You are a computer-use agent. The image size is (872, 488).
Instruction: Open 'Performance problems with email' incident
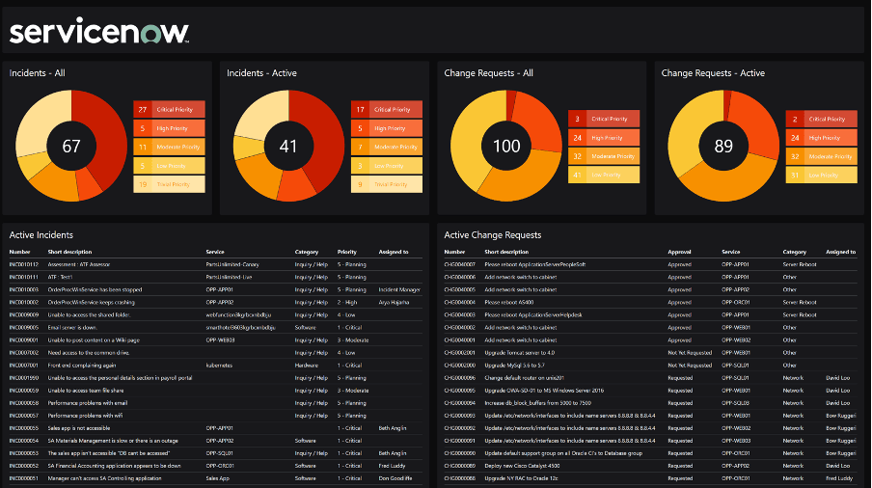[x=88, y=403]
